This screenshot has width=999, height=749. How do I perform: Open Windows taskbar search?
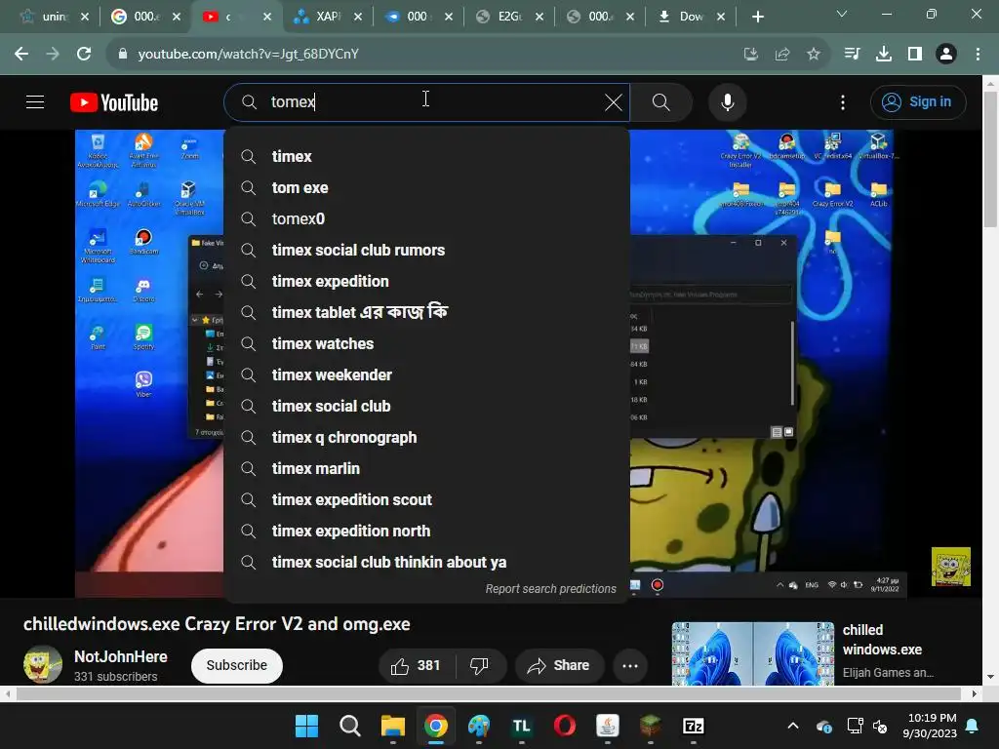[350, 726]
